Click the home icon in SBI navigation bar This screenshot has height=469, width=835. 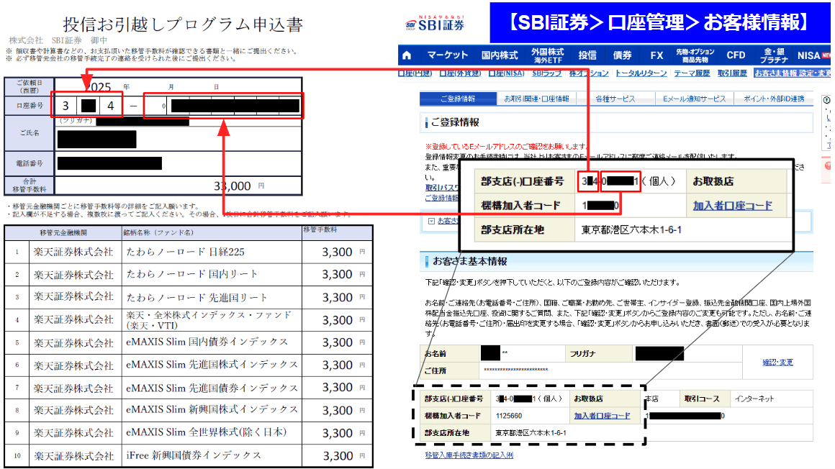(x=407, y=55)
